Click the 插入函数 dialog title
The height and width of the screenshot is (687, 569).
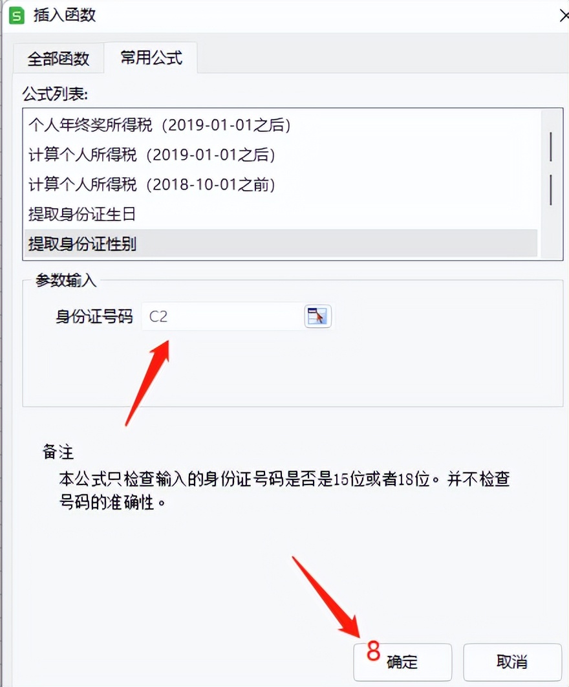coord(65,16)
